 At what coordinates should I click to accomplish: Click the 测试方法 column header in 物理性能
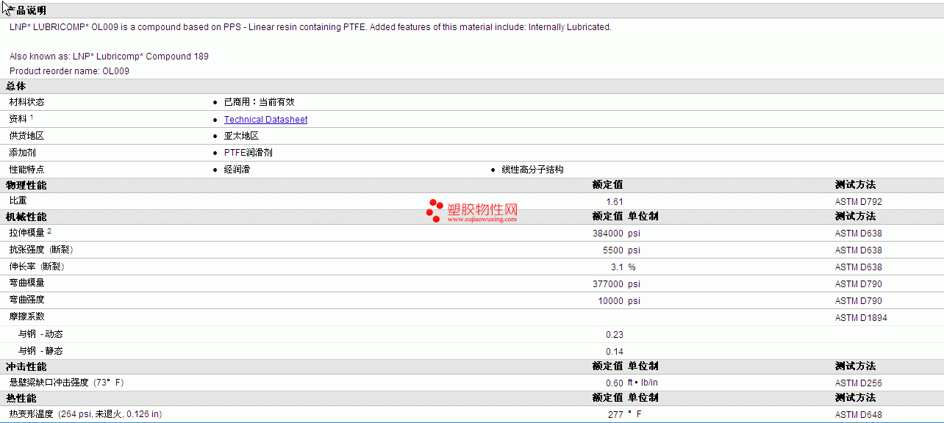tap(855, 185)
